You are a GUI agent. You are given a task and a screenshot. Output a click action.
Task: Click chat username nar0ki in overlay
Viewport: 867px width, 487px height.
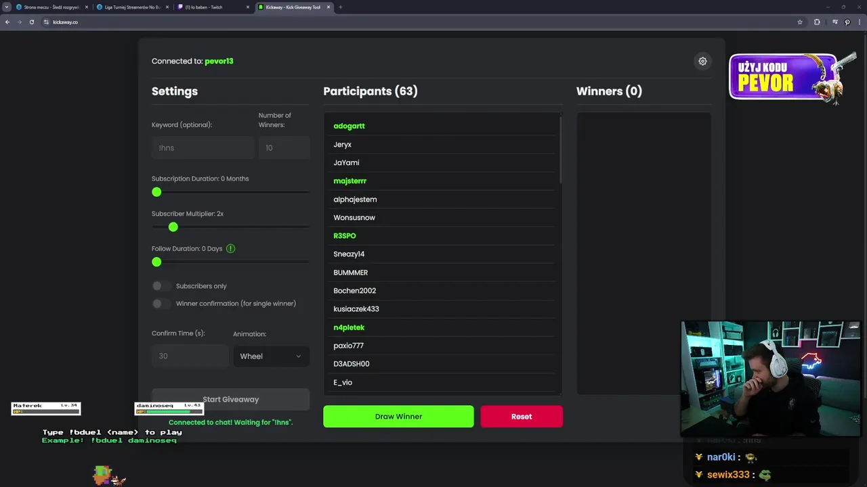pyautogui.click(x=721, y=457)
